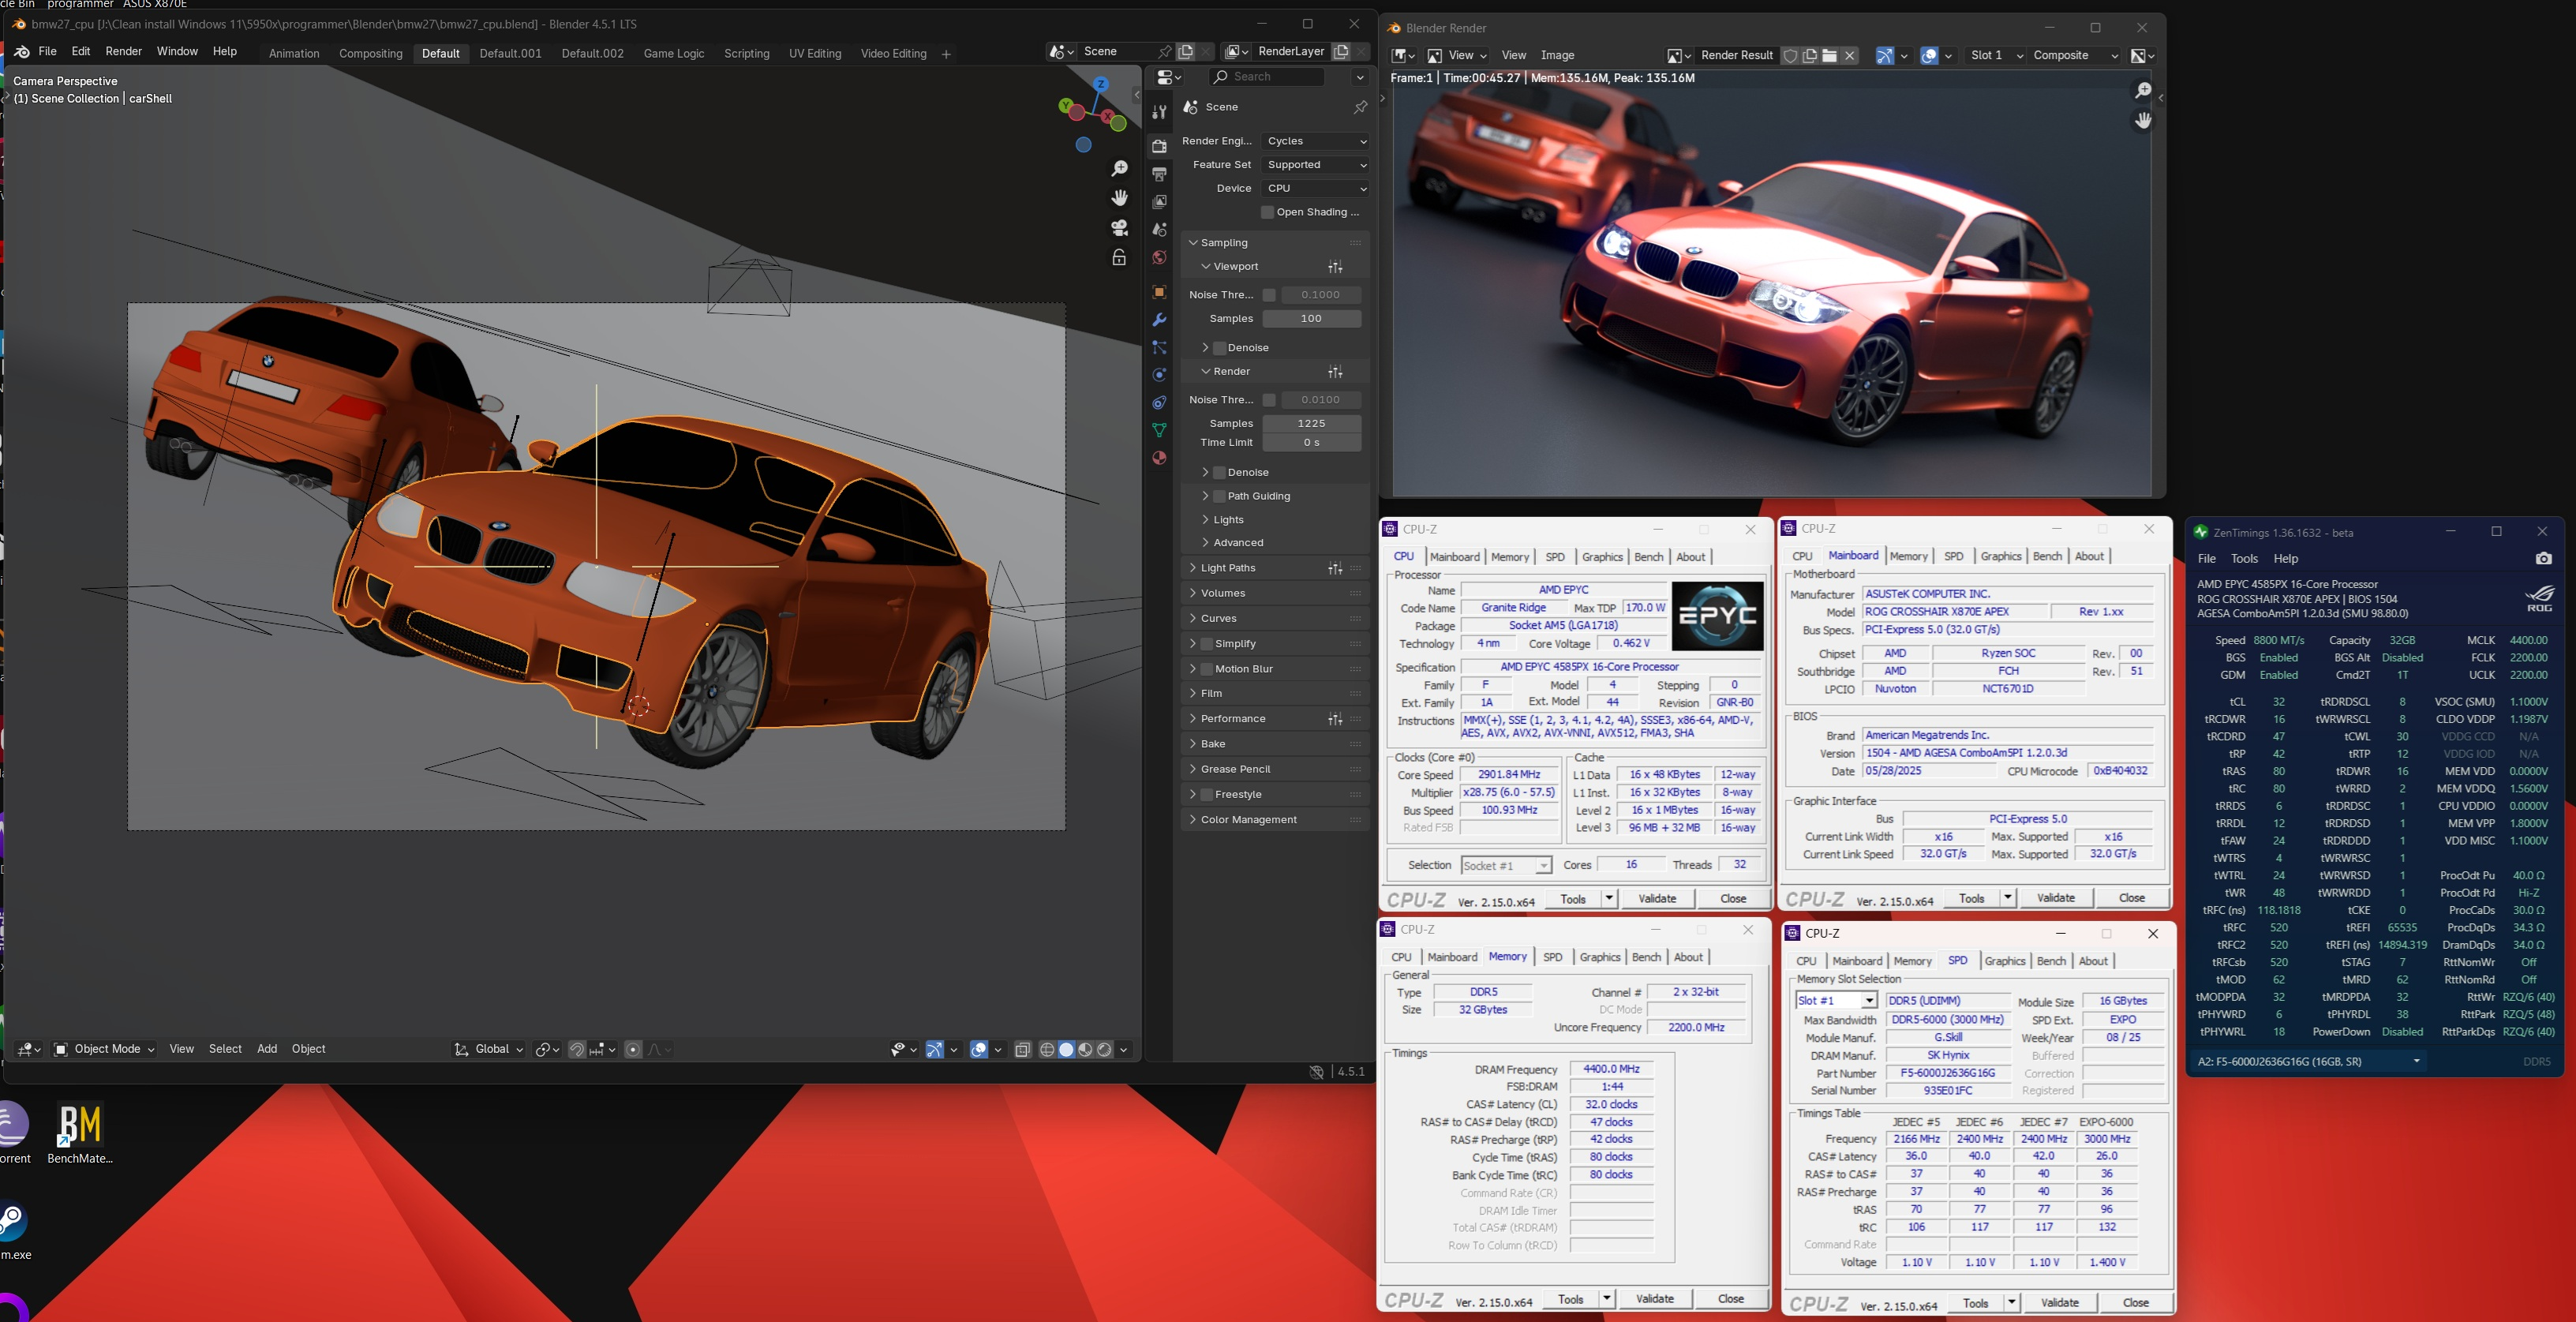Click the open image folder icon in Blender Render
Screen dimensions: 2576x1322
[1830, 56]
